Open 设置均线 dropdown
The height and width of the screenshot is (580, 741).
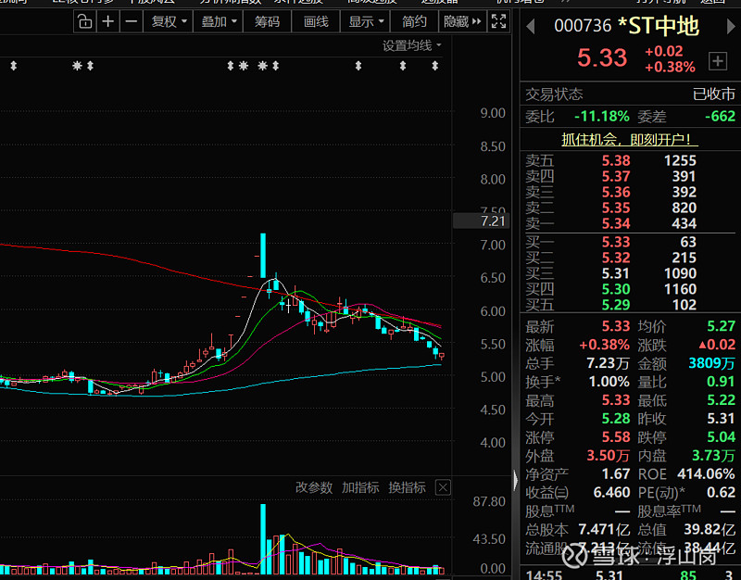[x=411, y=45]
